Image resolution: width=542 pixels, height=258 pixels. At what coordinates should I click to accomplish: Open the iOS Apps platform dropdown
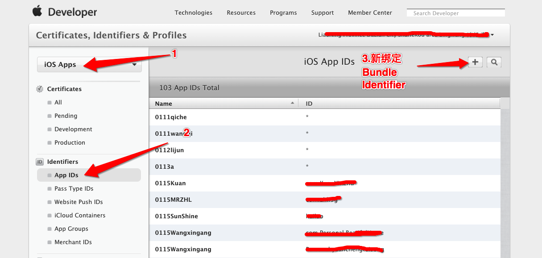tap(89, 65)
